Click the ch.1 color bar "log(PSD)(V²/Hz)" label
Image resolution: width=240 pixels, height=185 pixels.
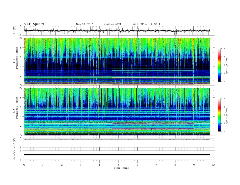(227, 67)
